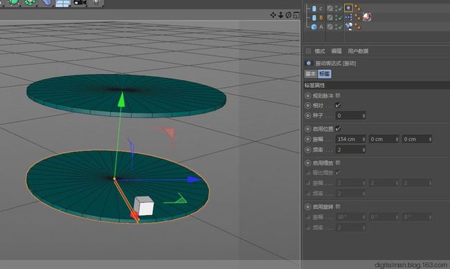
Task: Select the vibrate expression tag on object C
Action: pyautogui.click(x=348, y=8)
